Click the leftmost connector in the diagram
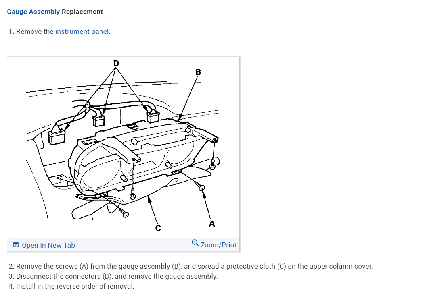The width and height of the screenshot is (425, 306). (57, 137)
